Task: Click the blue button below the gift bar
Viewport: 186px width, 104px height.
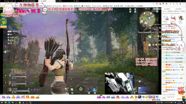Action: 158,100
